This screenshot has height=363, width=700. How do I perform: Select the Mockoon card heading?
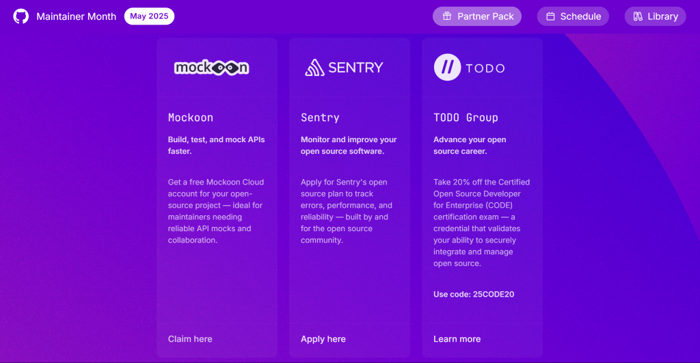191,118
